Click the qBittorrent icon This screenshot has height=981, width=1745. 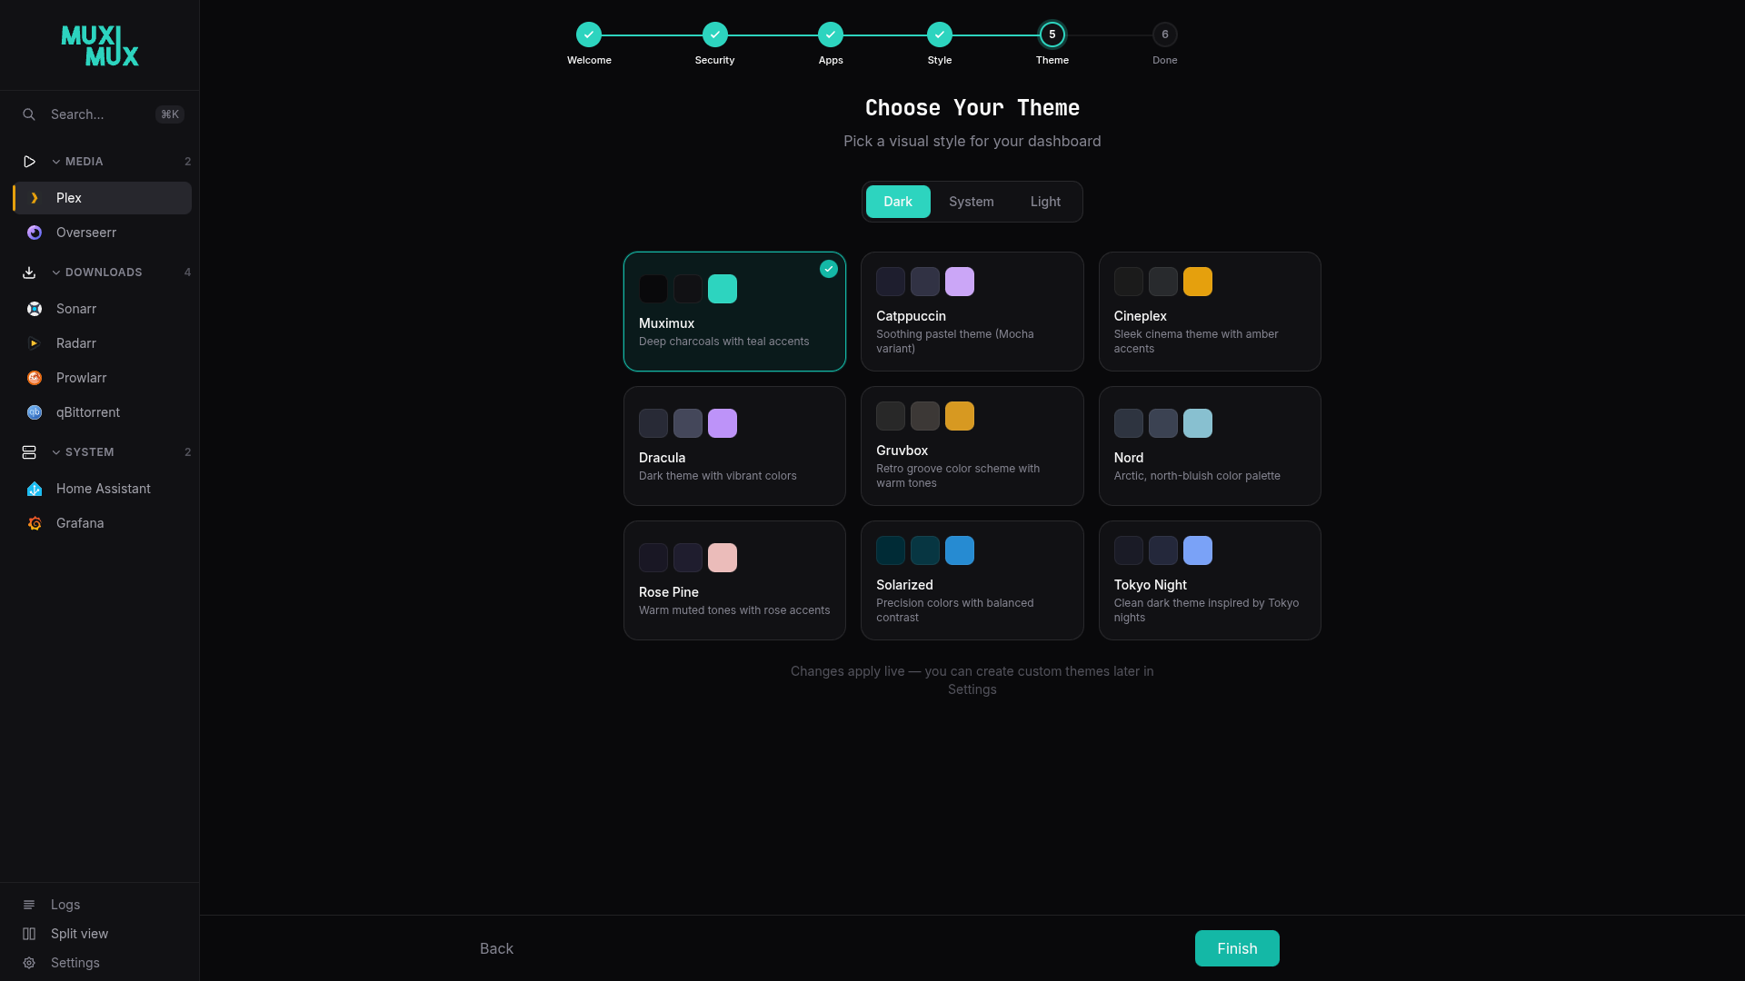pos(35,412)
